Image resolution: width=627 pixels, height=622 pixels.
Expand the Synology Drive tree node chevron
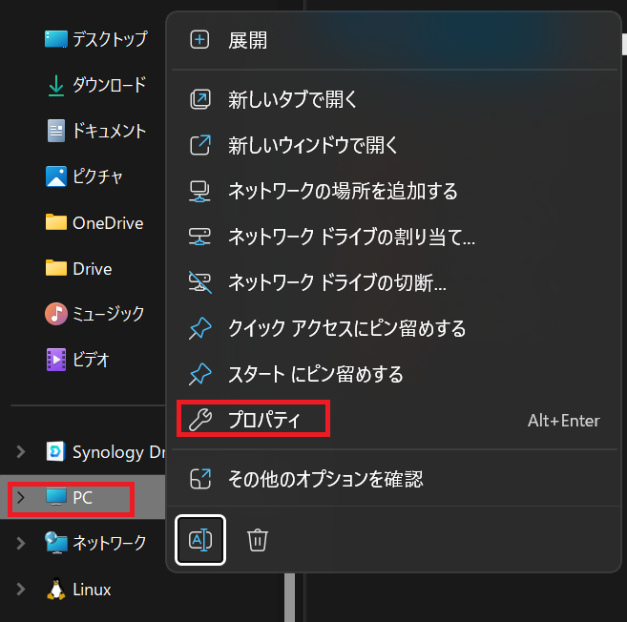coord(21,451)
